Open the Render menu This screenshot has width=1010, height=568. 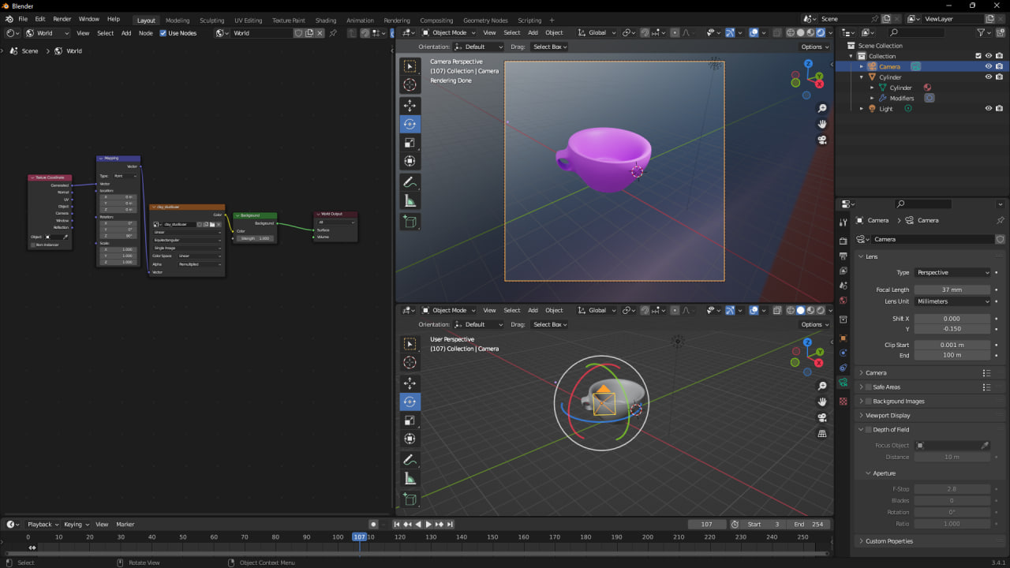click(62, 19)
